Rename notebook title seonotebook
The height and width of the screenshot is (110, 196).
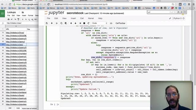pyautogui.click(x=75, y=13)
